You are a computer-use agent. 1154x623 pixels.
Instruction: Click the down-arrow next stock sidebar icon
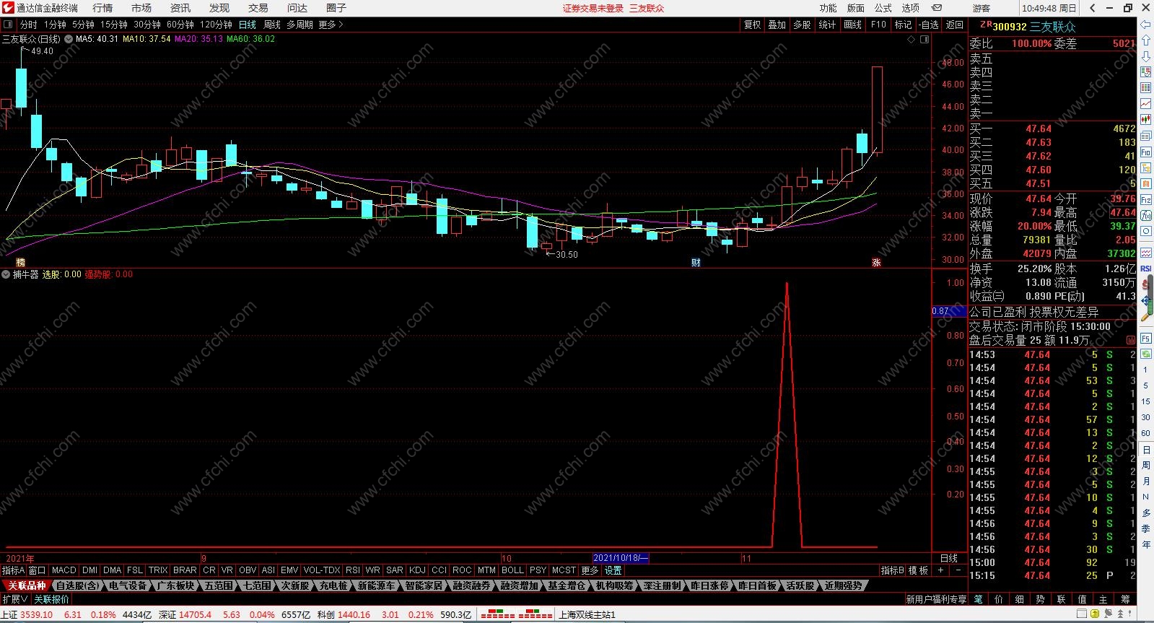[x=1145, y=57]
